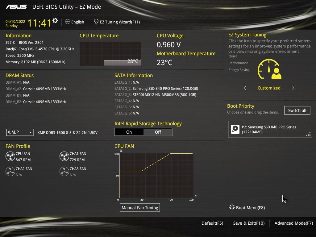316x237 pixels.
Task: Click DIMM_B2 Corsair 4096MB entry
Action: tap(36, 102)
